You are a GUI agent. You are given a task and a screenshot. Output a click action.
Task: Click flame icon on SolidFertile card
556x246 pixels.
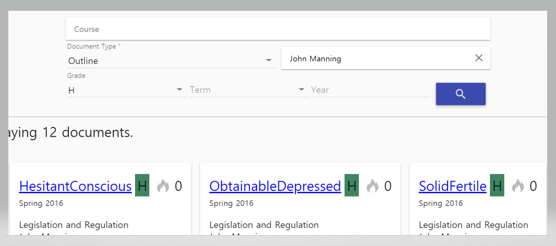coord(518,186)
